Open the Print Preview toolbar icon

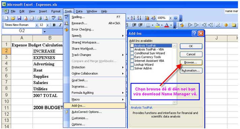[46, 18]
